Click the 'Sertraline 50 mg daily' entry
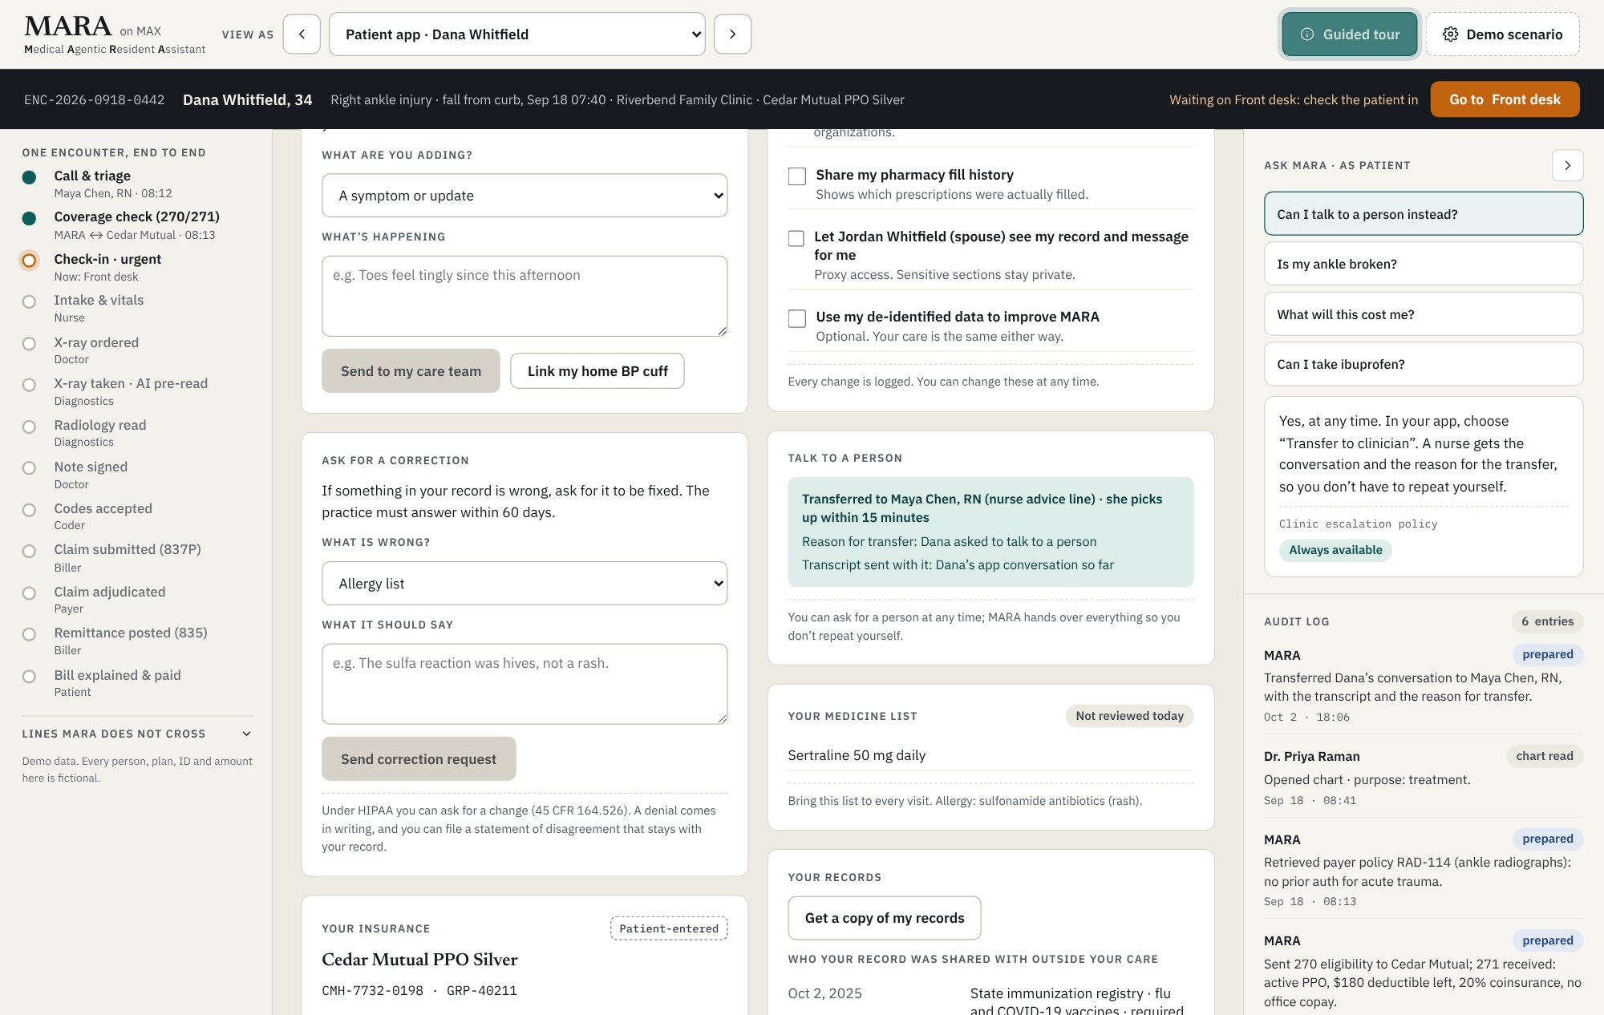This screenshot has height=1015, width=1604. tap(857, 755)
